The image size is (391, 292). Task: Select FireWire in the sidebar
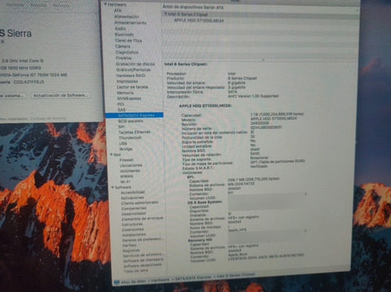click(x=124, y=58)
